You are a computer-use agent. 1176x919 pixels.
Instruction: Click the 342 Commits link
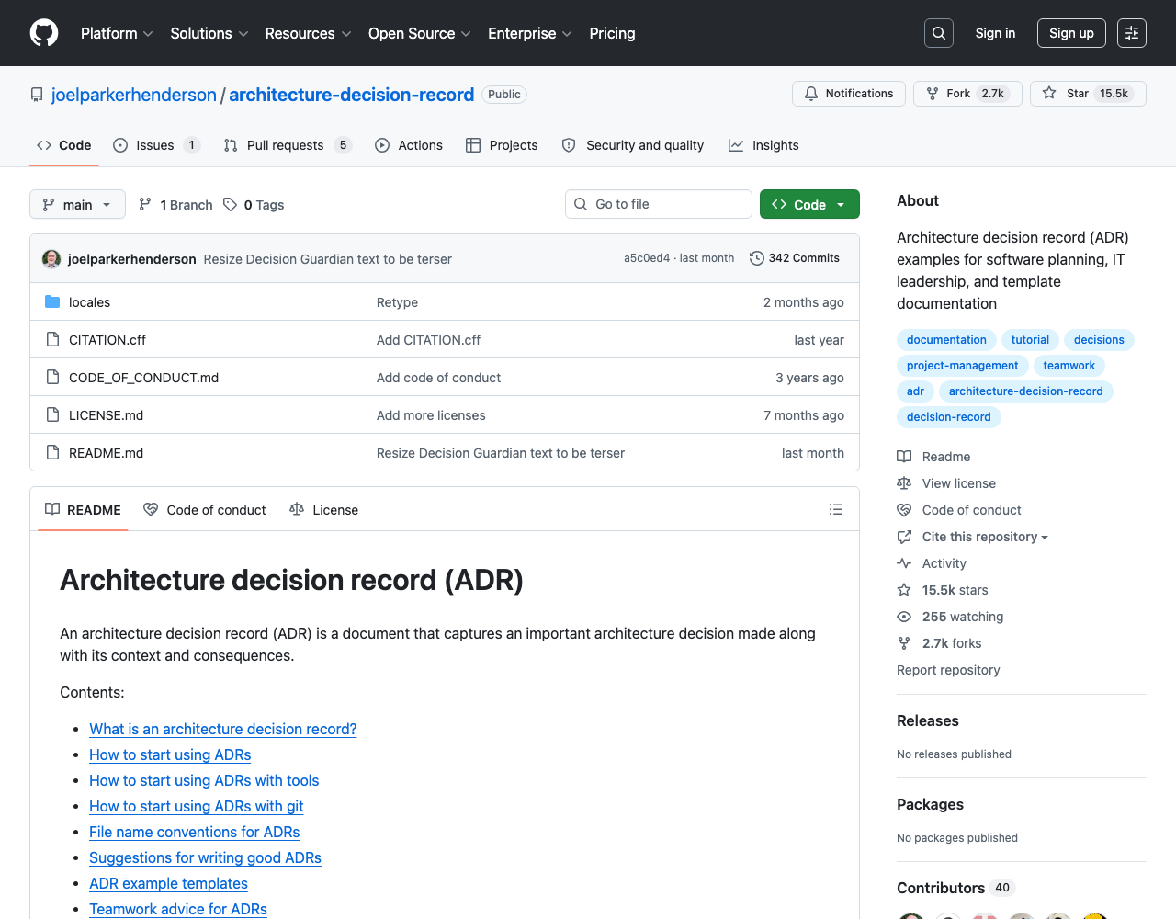[795, 258]
